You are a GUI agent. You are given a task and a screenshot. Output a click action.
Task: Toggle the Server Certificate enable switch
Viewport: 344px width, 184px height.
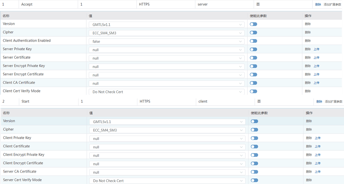point(253,58)
